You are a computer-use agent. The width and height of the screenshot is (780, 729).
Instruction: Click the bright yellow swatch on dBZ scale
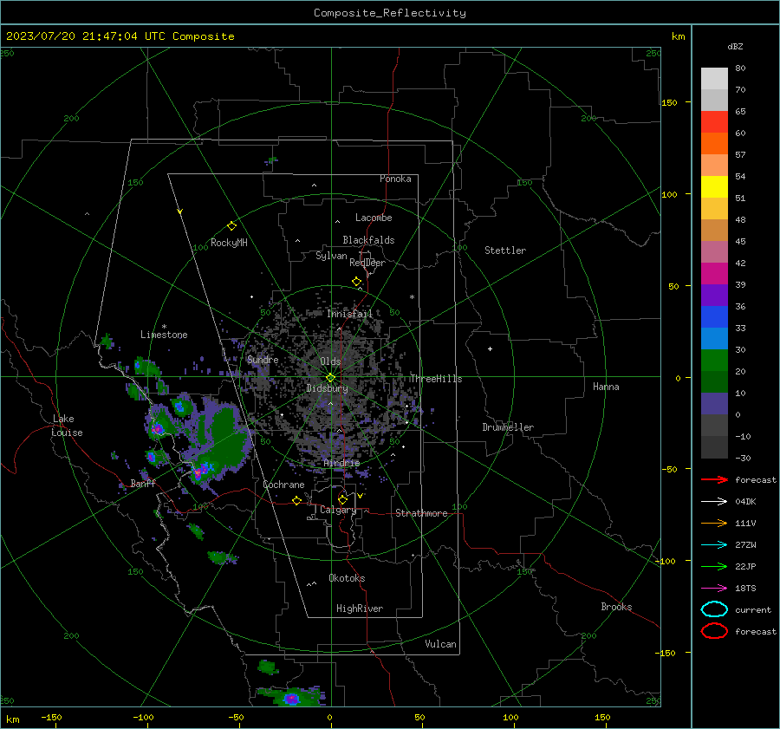714,187
